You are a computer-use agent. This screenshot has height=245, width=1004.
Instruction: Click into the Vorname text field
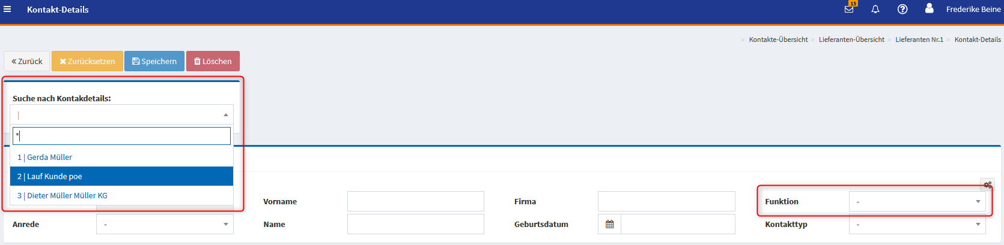[x=415, y=201]
